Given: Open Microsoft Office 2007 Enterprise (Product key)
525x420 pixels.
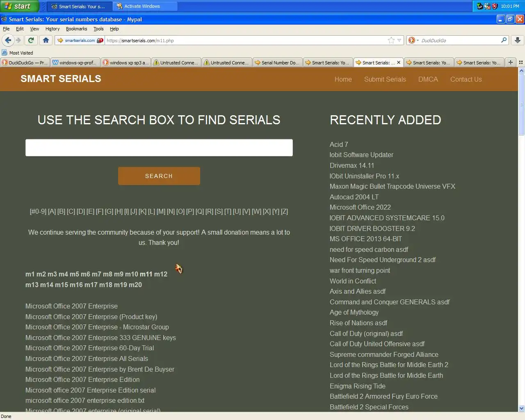Looking at the screenshot, I should [91, 317].
